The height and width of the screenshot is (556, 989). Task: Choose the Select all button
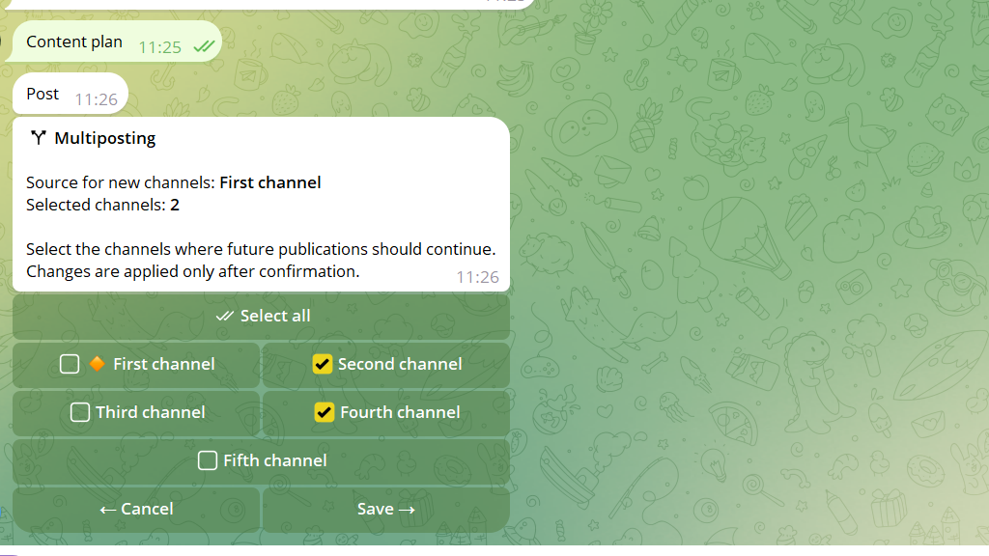(261, 317)
